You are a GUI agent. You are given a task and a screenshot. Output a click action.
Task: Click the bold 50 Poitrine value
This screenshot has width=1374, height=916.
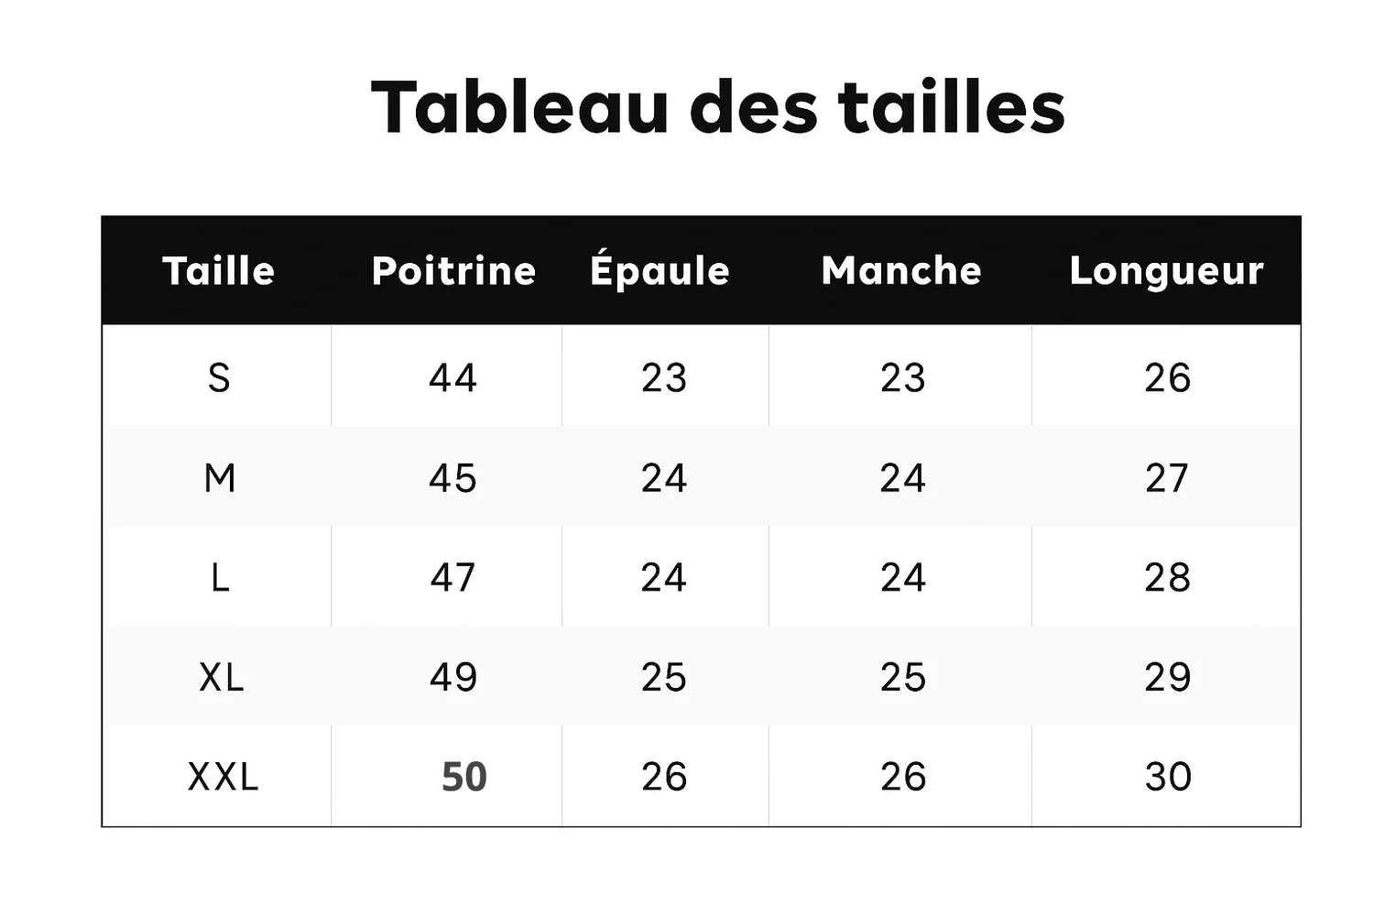(x=463, y=778)
